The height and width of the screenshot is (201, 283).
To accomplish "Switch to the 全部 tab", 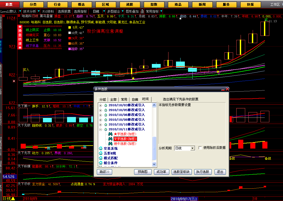I will (113, 99).
